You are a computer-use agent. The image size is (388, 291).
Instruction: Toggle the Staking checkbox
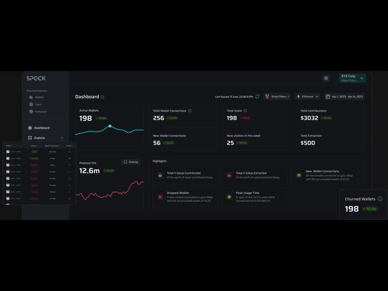click(125, 162)
